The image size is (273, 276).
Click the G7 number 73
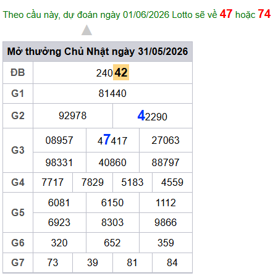[52, 262]
